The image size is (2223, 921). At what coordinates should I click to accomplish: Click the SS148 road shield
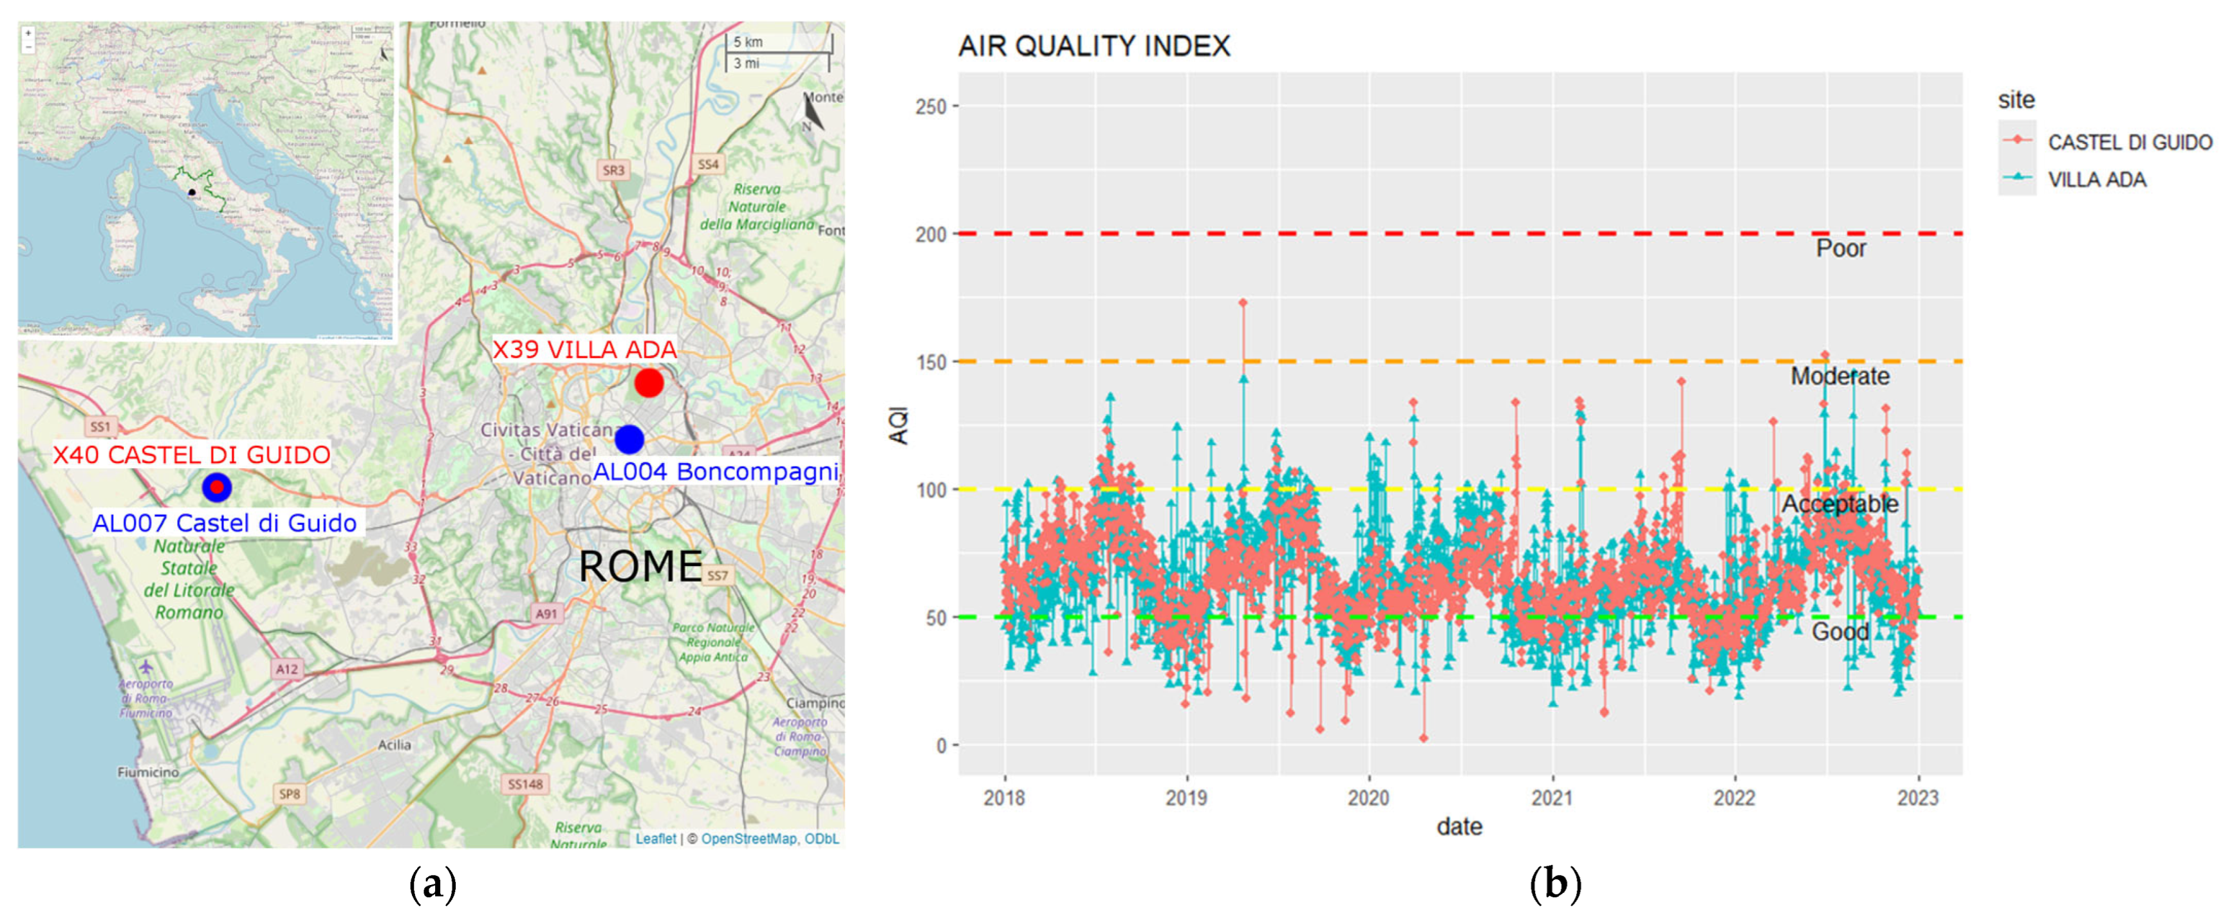point(526,784)
